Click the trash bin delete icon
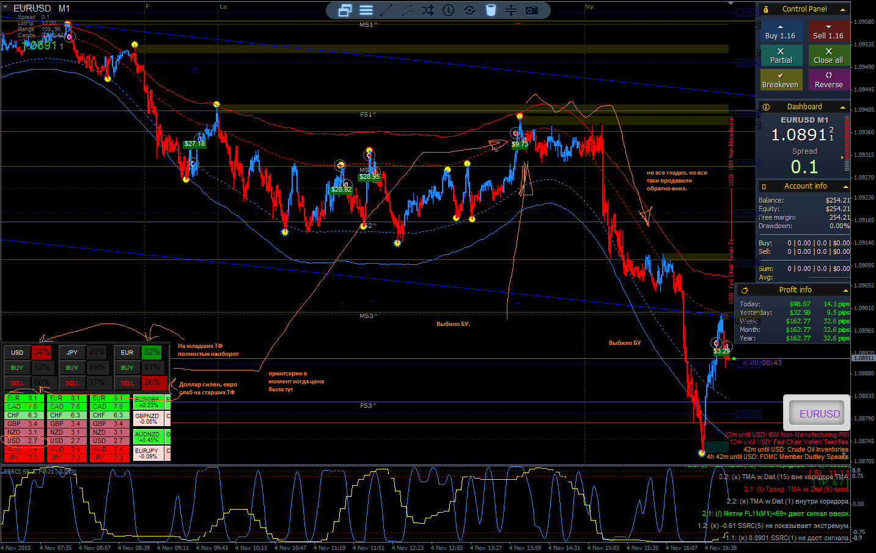 pyautogui.click(x=491, y=10)
